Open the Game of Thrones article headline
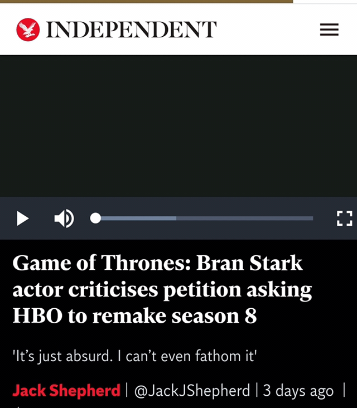The width and height of the screenshot is (357, 408). (162, 289)
